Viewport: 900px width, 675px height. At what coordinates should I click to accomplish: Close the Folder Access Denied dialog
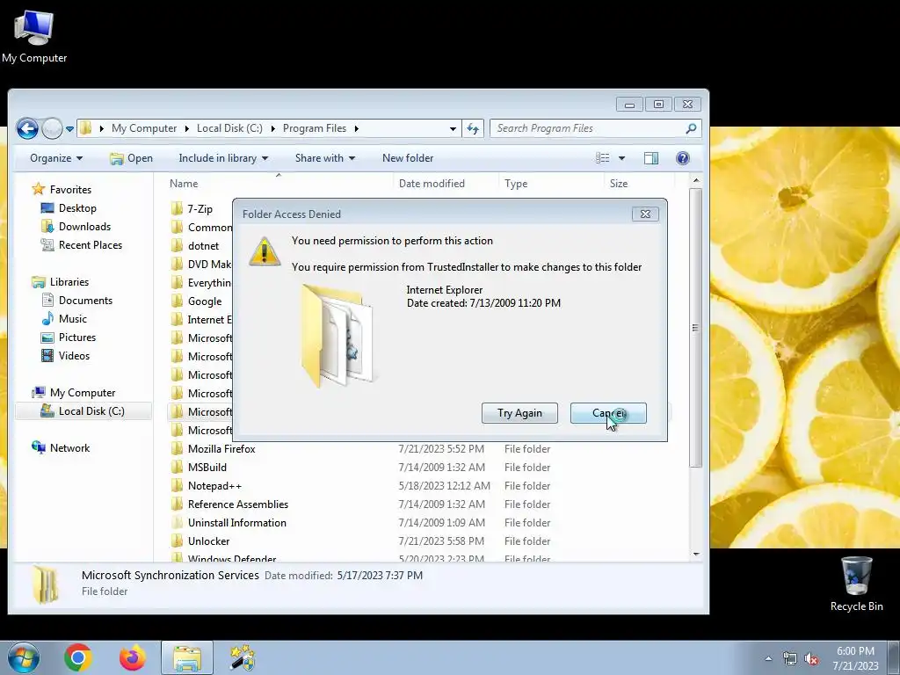tap(645, 214)
